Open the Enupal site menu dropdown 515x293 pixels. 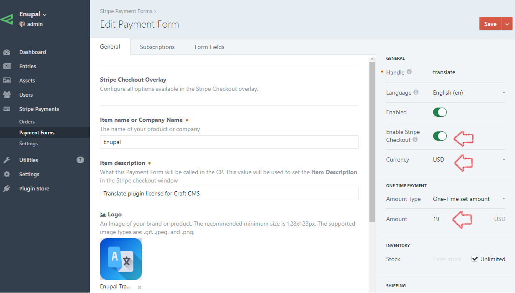coord(33,14)
